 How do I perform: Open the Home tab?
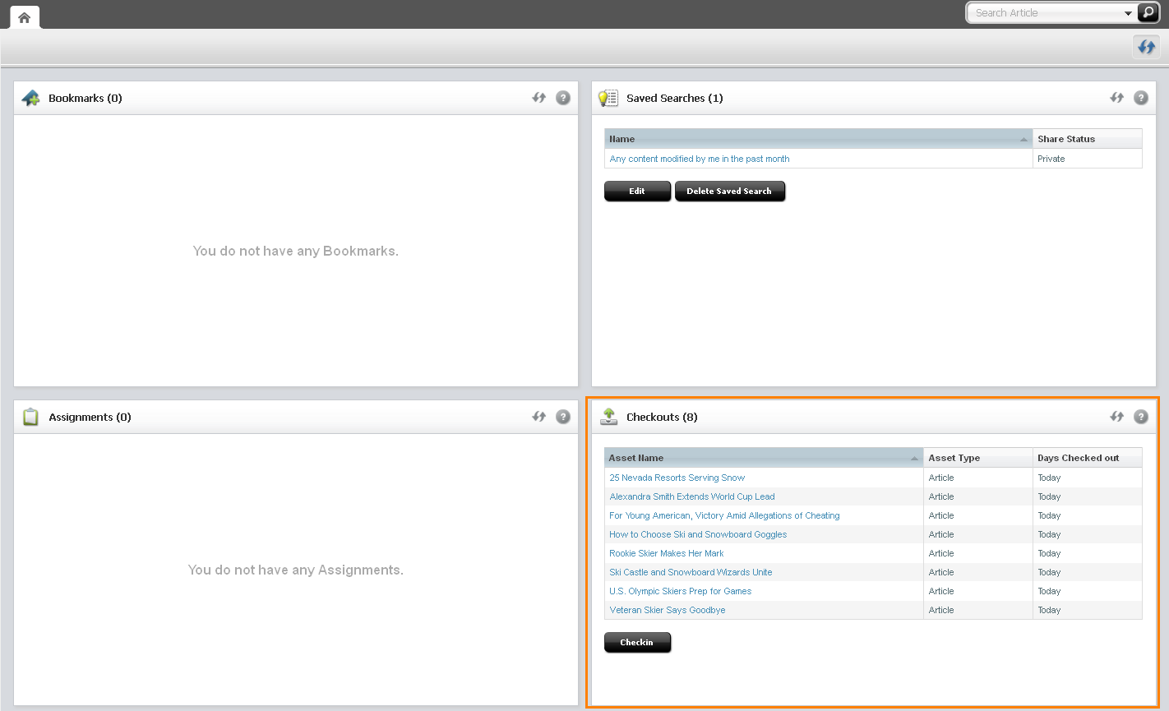25,17
